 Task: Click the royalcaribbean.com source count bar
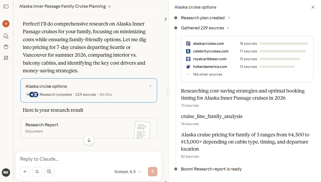click(x=280, y=59)
